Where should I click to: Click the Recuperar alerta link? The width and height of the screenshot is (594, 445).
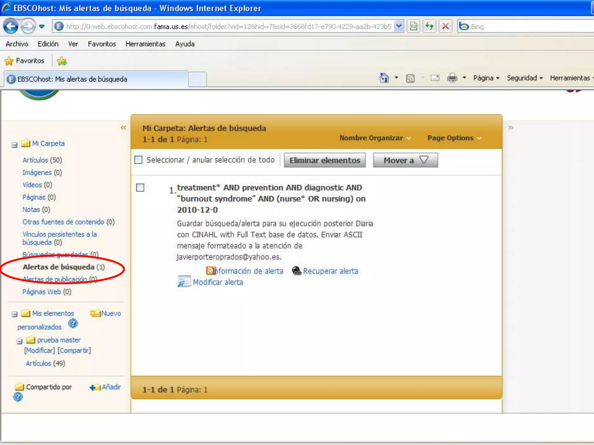(x=330, y=271)
